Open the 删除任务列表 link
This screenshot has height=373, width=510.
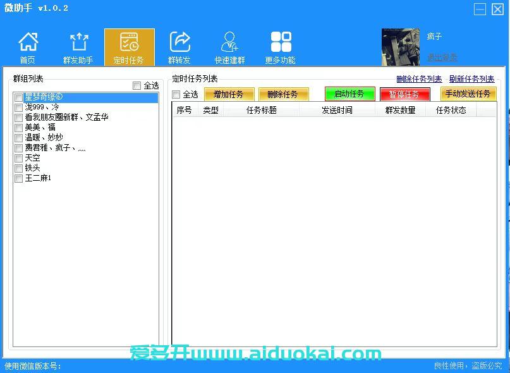click(417, 79)
